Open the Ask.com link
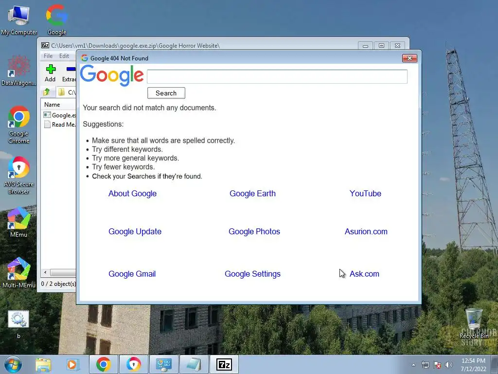Screen dimensions: 498x374 click(364, 274)
